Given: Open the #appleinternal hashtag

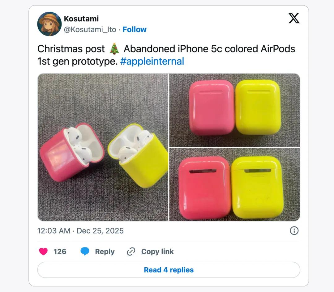Looking at the screenshot, I should [152, 61].
